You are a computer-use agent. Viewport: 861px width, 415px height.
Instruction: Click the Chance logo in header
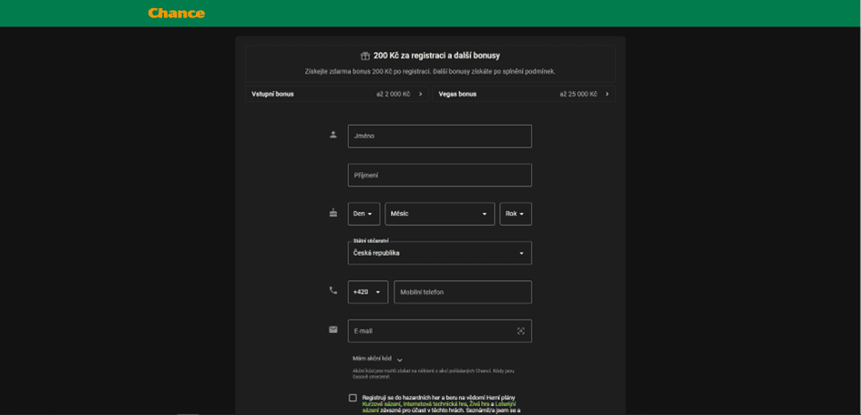coord(176,13)
